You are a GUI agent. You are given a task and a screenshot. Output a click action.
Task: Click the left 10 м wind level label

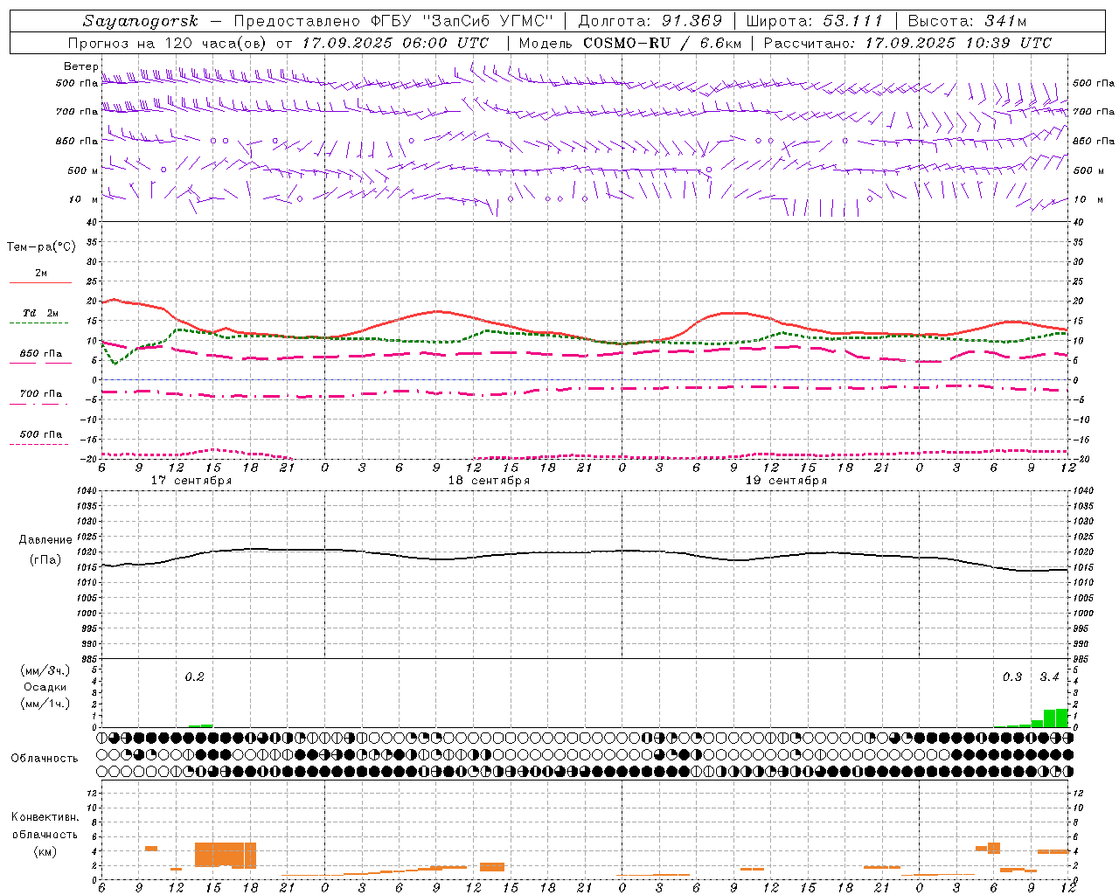click(84, 199)
